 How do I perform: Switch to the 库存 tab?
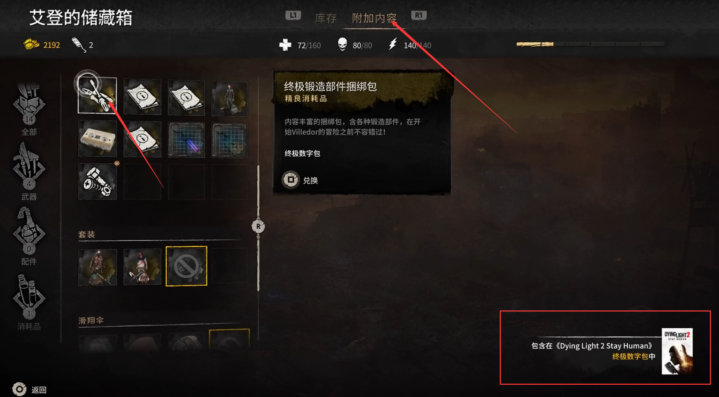click(326, 18)
